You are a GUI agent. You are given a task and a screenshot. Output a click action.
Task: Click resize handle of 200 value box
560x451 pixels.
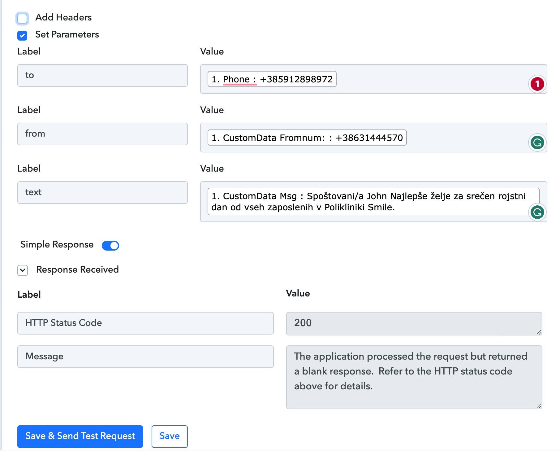[x=539, y=332]
